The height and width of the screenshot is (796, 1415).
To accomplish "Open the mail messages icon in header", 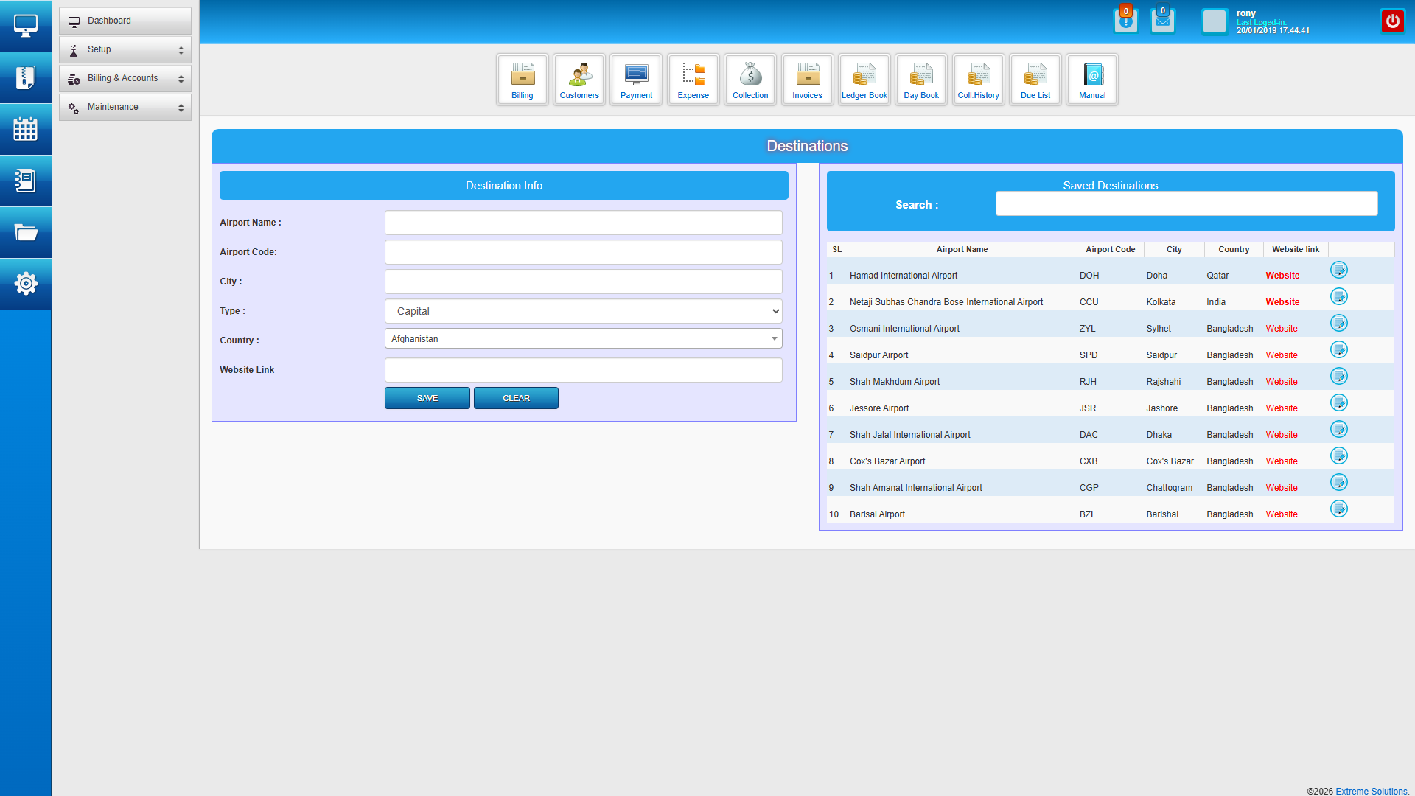I will point(1162,21).
